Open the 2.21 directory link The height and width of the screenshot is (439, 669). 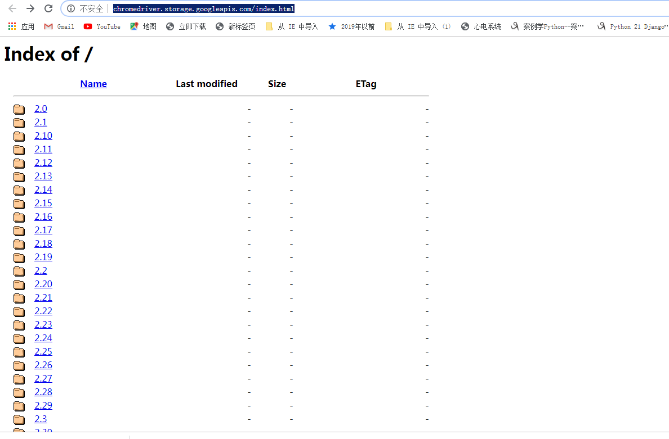[43, 298]
